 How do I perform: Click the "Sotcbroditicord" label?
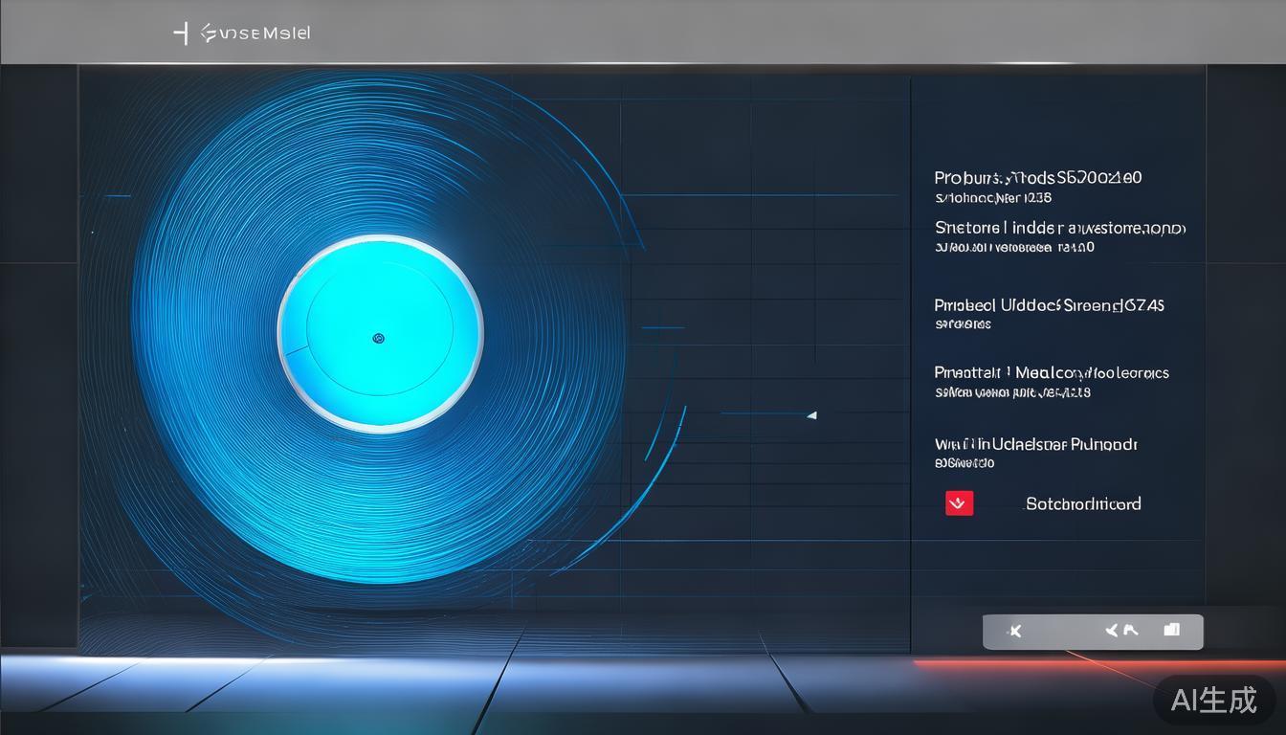coord(1083,503)
